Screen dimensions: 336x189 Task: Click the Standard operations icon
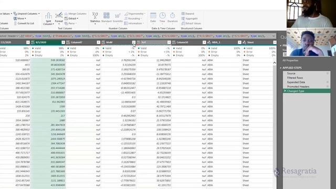(x=106, y=15)
